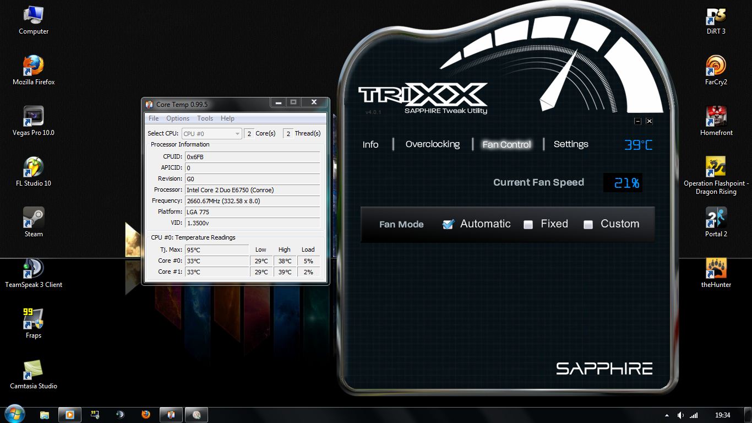The height and width of the screenshot is (423, 752).
Task: Click the CPUID field 0x6FB
Action: pos(252,157)
